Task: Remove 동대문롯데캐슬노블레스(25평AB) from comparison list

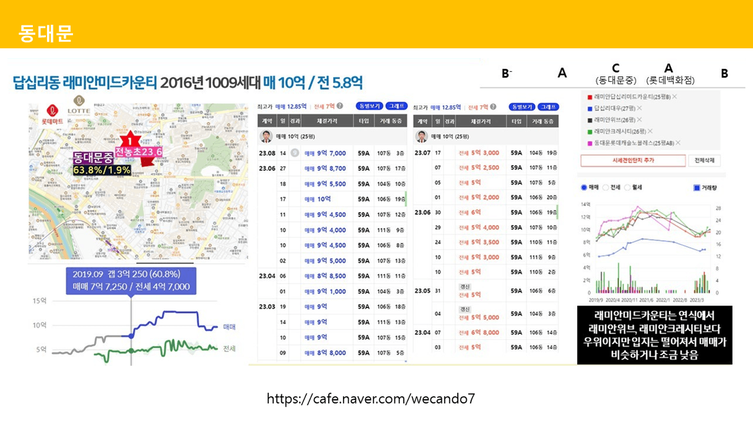Action: 678,143
